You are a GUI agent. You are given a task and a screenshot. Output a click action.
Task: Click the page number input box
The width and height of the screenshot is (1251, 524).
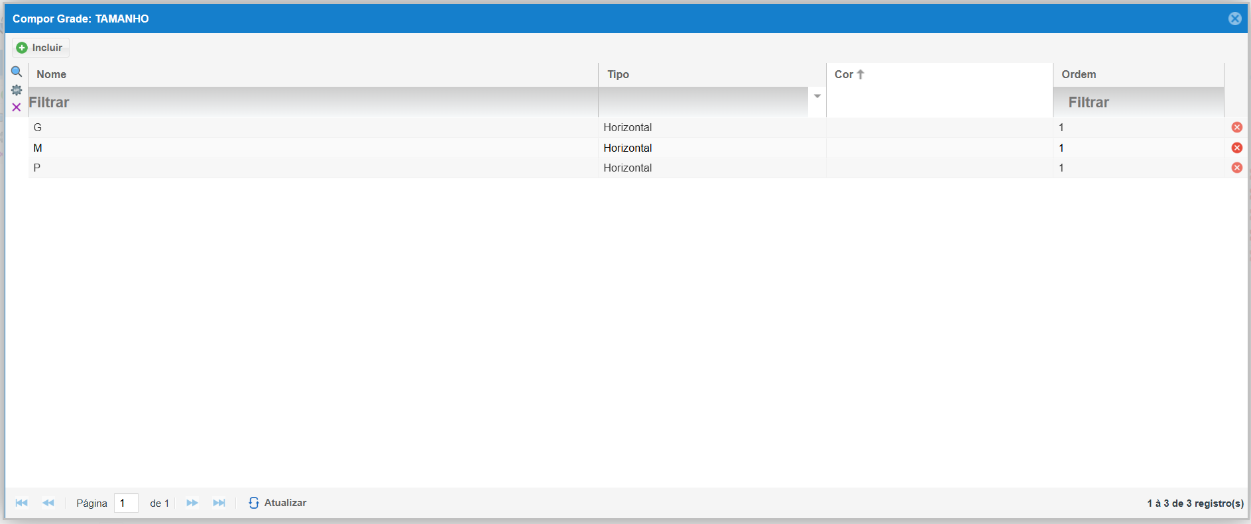(x=126, y=503)
